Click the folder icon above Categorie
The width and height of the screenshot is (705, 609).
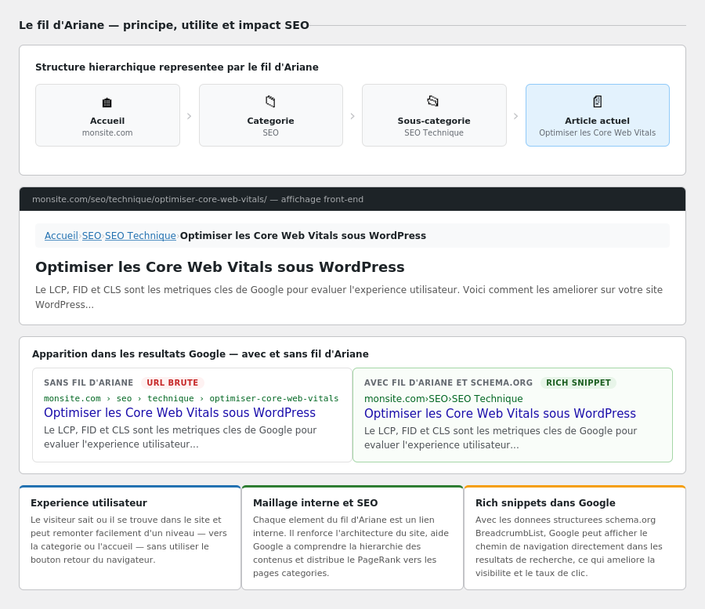point(270,102)
